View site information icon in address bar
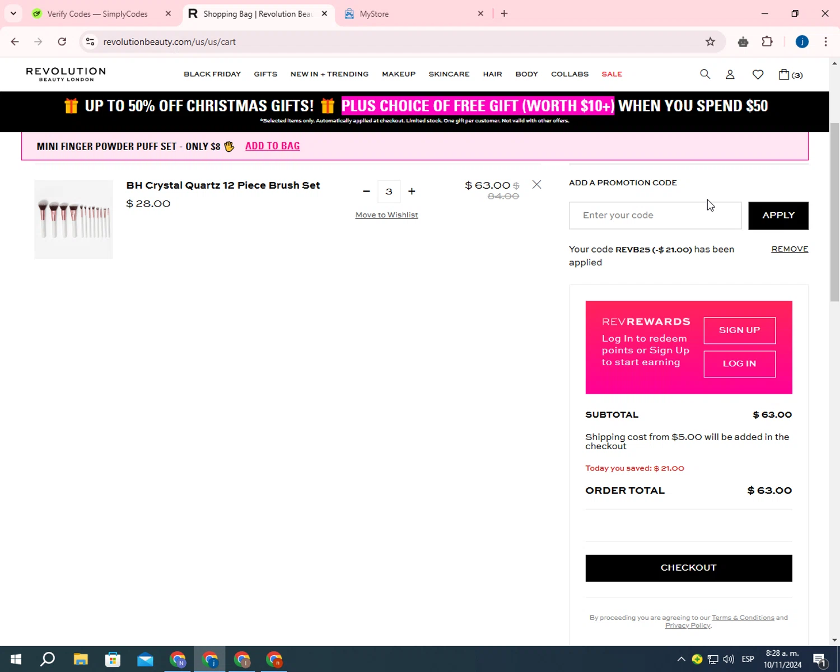Image resolution: width=840 pixels, height=672 pixels. [90, 41]
